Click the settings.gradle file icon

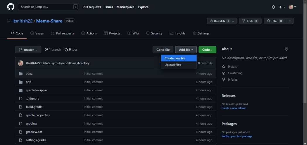pyautogui.click(x=20, y=140)
